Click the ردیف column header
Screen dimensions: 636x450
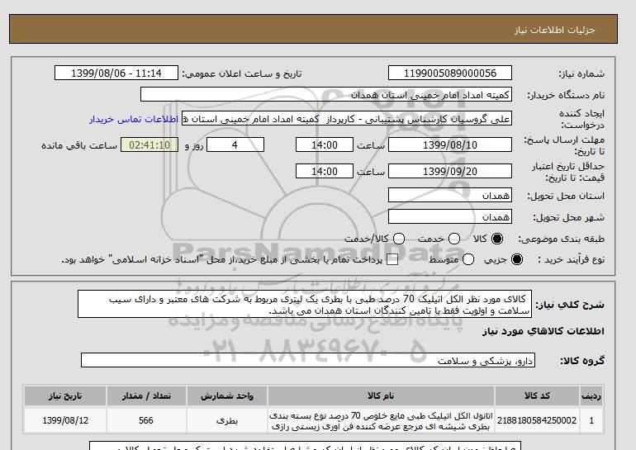click(x=591, y=396)
